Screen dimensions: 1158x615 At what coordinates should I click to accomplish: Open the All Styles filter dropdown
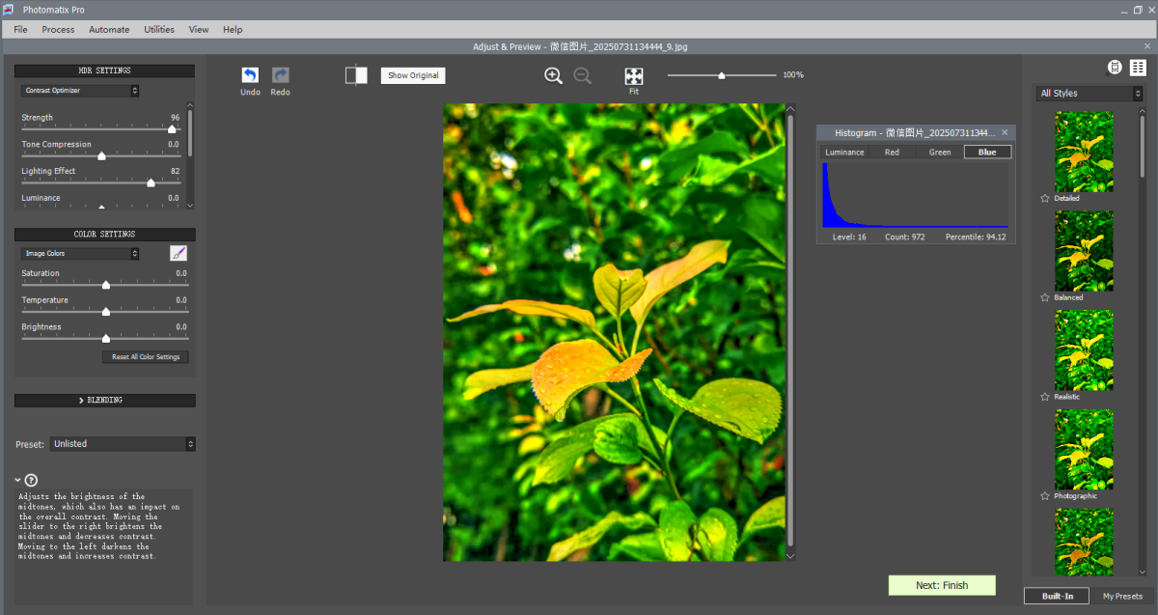tap(1089, 94)
